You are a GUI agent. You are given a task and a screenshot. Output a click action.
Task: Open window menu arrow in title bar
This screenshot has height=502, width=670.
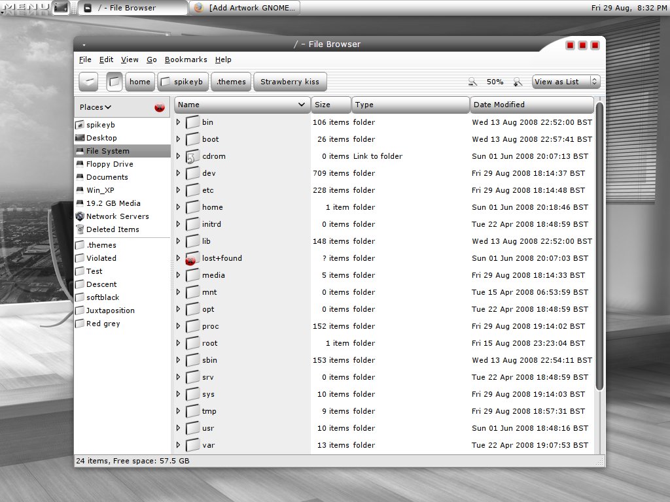point(84,45)
